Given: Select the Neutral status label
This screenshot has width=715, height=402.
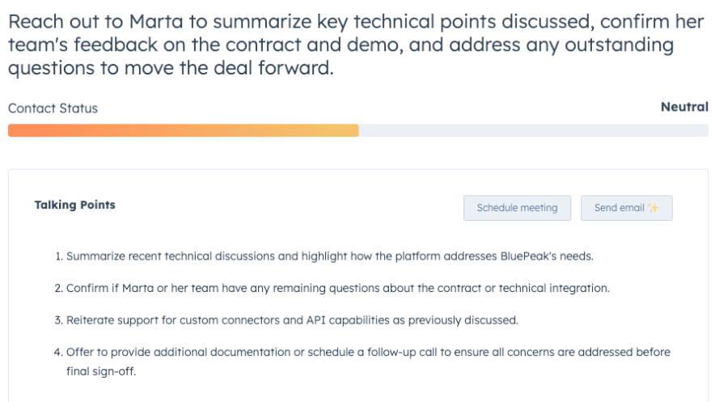Looking at the screenshot, I should click(x=683, y=107).
